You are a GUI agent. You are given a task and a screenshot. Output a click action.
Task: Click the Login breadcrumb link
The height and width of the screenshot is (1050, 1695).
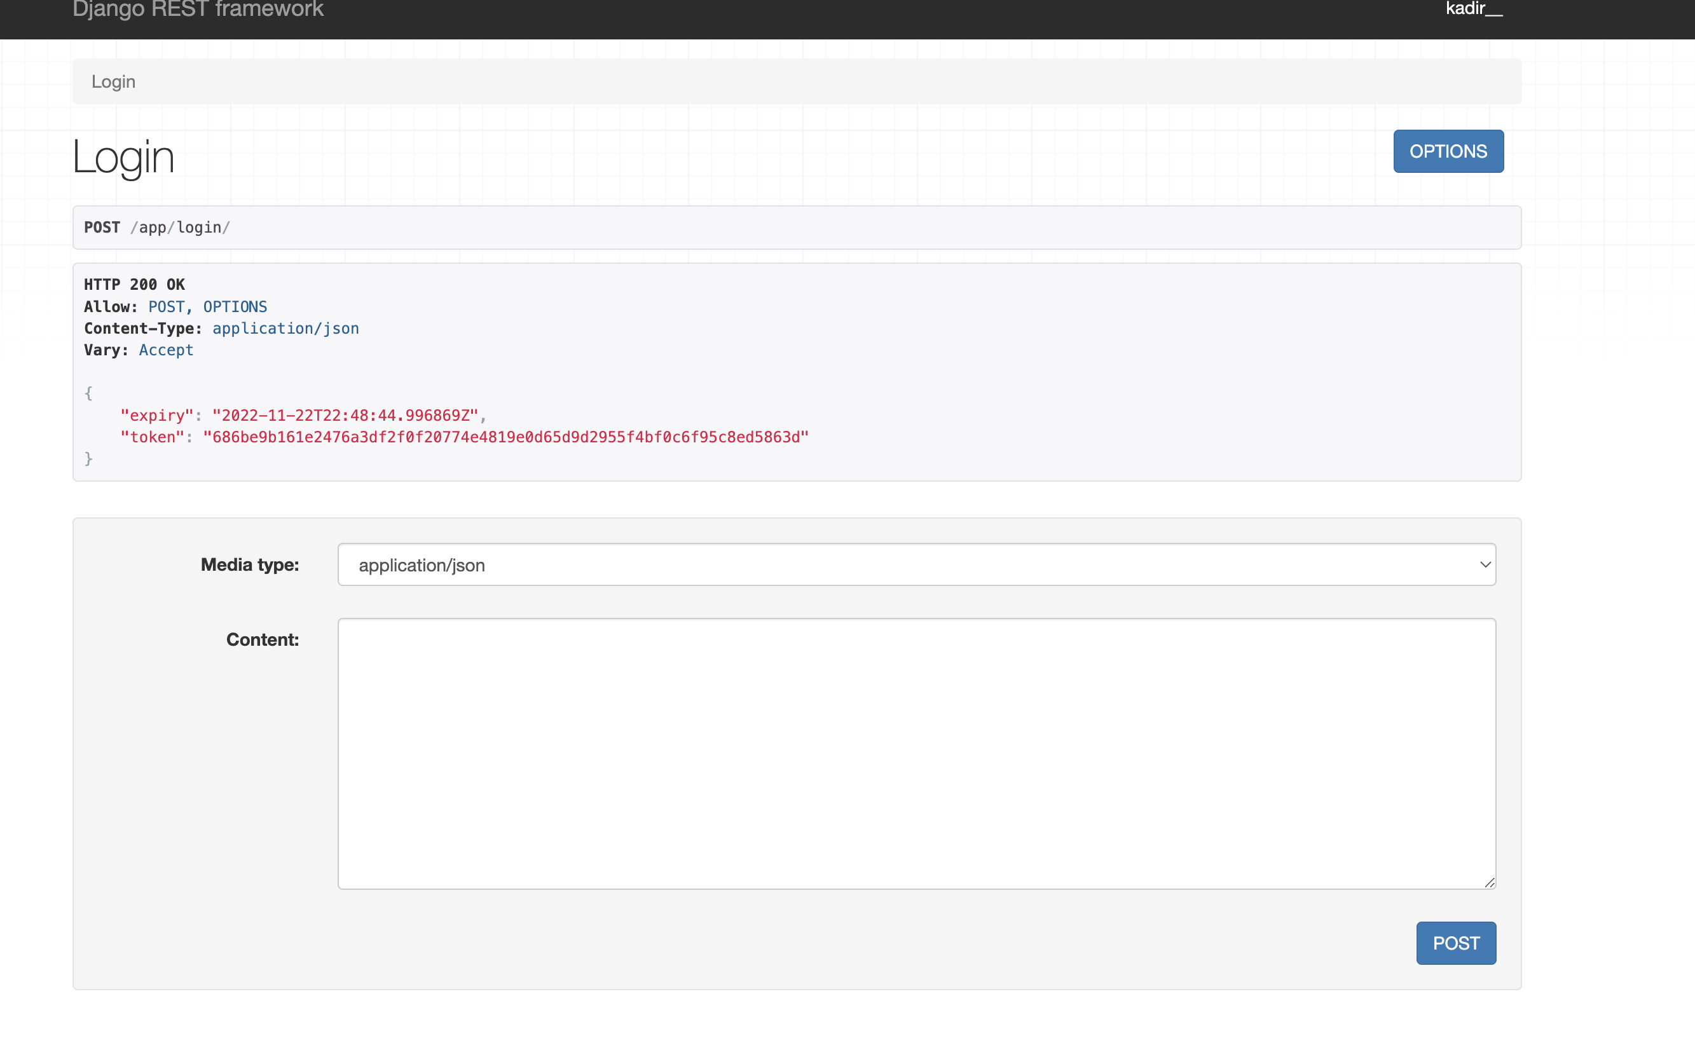[114, 81]
